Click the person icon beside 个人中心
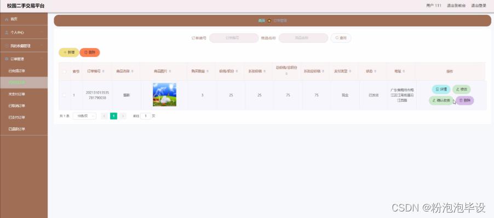This screenshot has width=494, height=218. click(7, 32)
